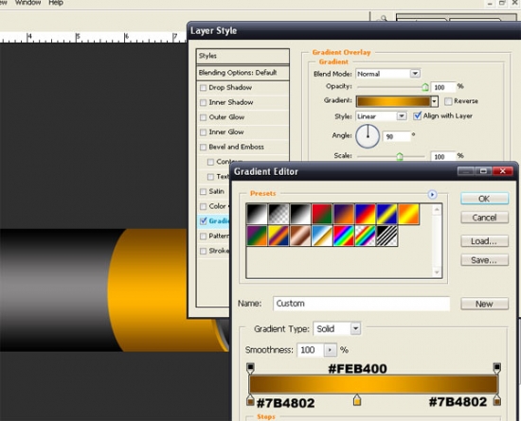Open the Gradient Type dropdown

[355, 329]
